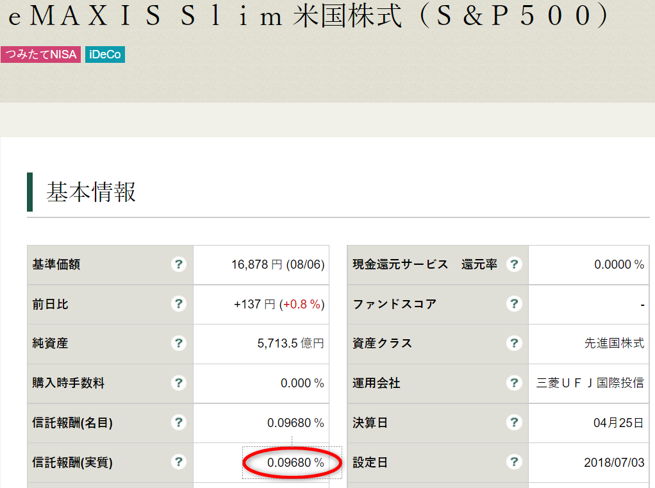655x488 pixels.
Task: Select the 購入時手数料 row label
Action: click(x=69, y=383)
